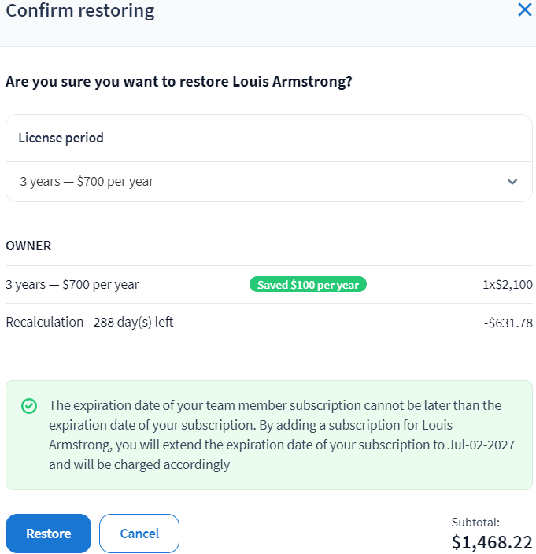The image size is (536, 554).
Task: Click the $1,468.22 subtotal amount
Action: click(x=492, y=542)
